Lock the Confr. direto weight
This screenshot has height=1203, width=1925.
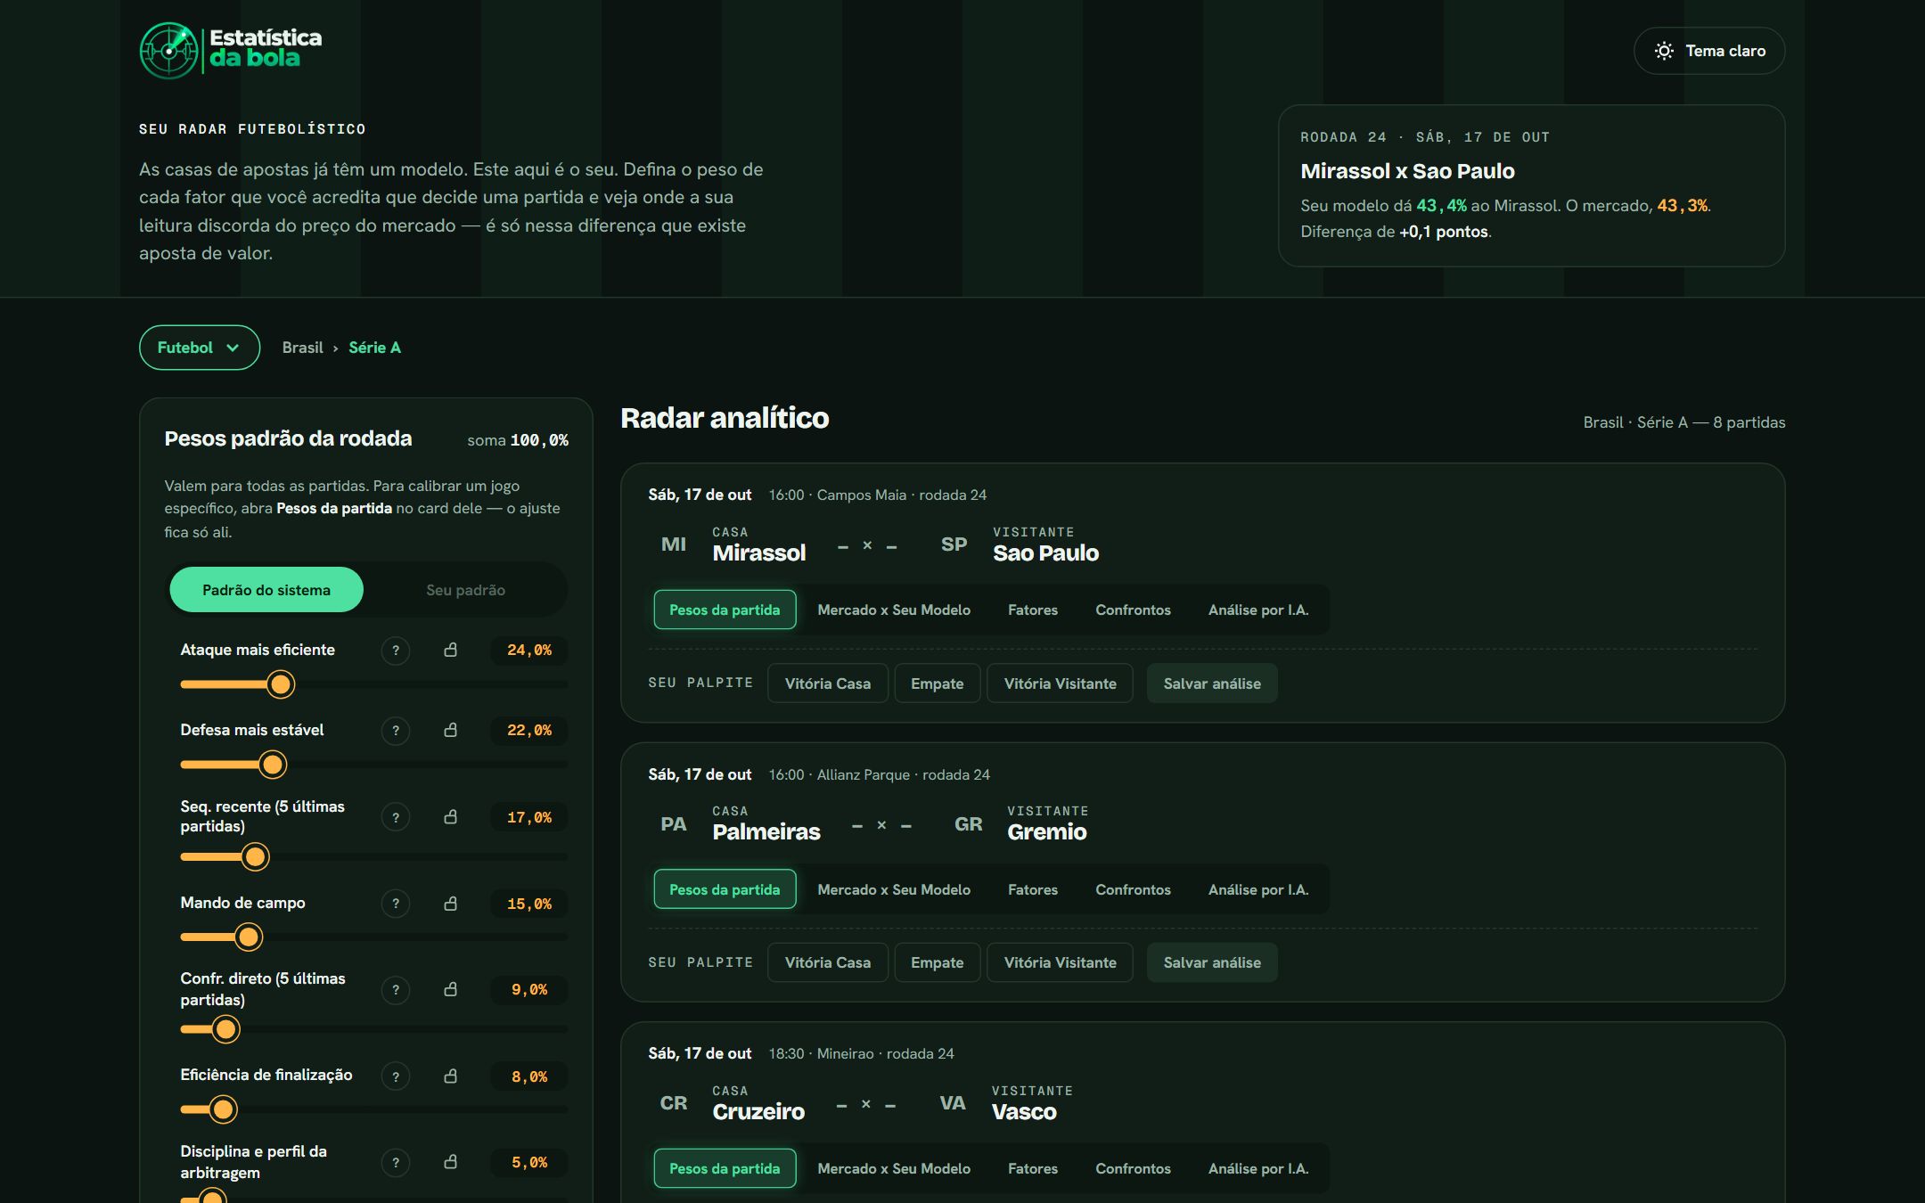tap(451, 990)
